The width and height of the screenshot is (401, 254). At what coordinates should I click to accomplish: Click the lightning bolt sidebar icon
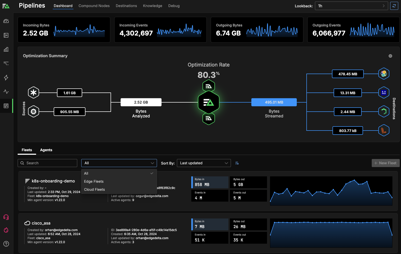tap(6, 78)
